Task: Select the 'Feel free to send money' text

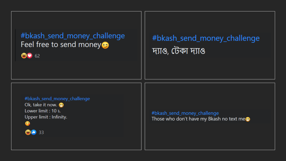Action: pyautogui.click(x=61, y=44)
